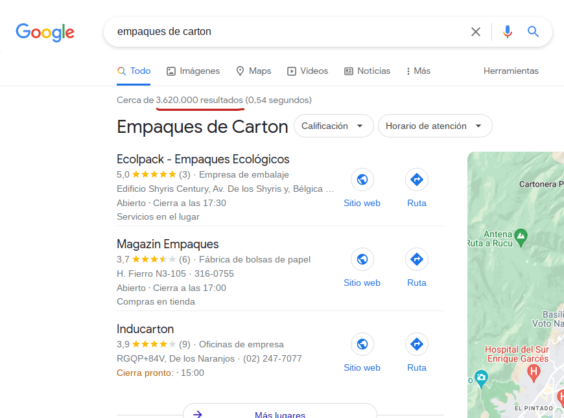The image size is (564, 418).
Task: Focus the search field containing empaques de carton
Action: (288, 32)
